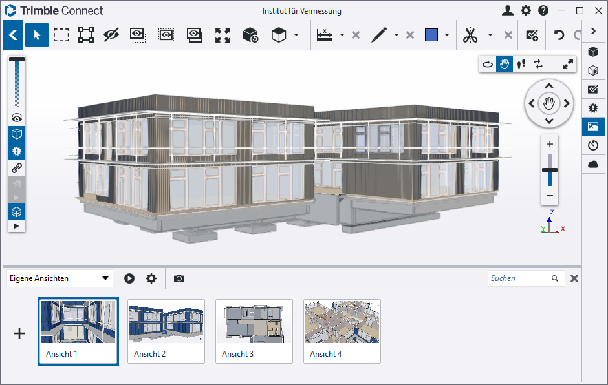Click the camera snapshot icon
This screenshot has height=385, width=608.
click(x=179, y=278)
